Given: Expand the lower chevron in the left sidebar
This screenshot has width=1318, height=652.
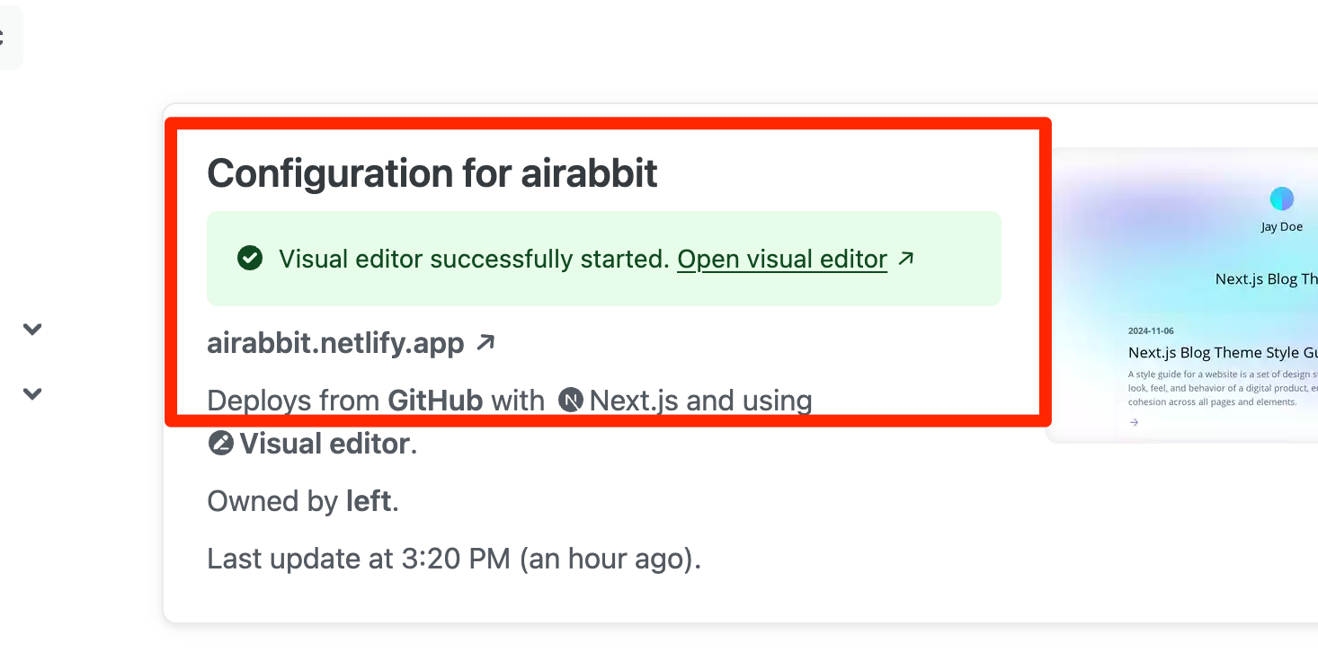Looking at the screenshot, I should point(32,393).
